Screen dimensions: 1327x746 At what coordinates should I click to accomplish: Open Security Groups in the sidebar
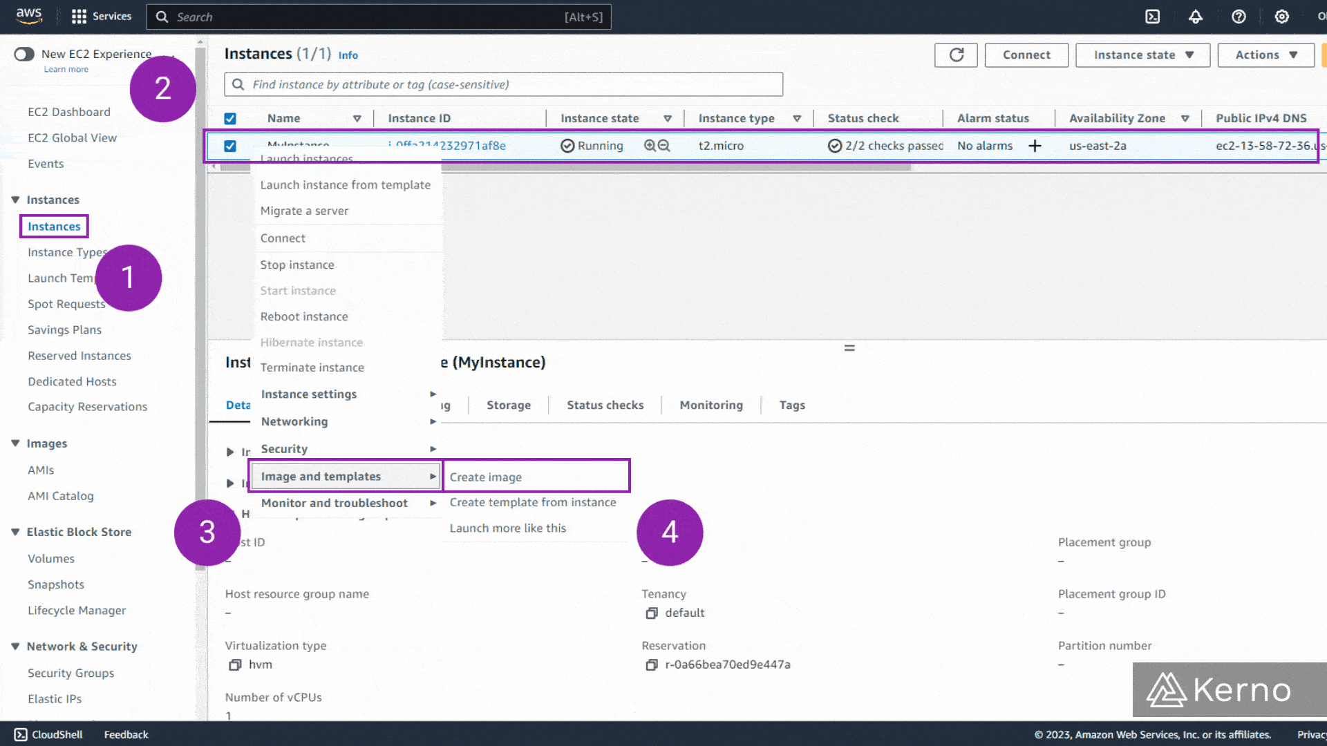point(71,673)
